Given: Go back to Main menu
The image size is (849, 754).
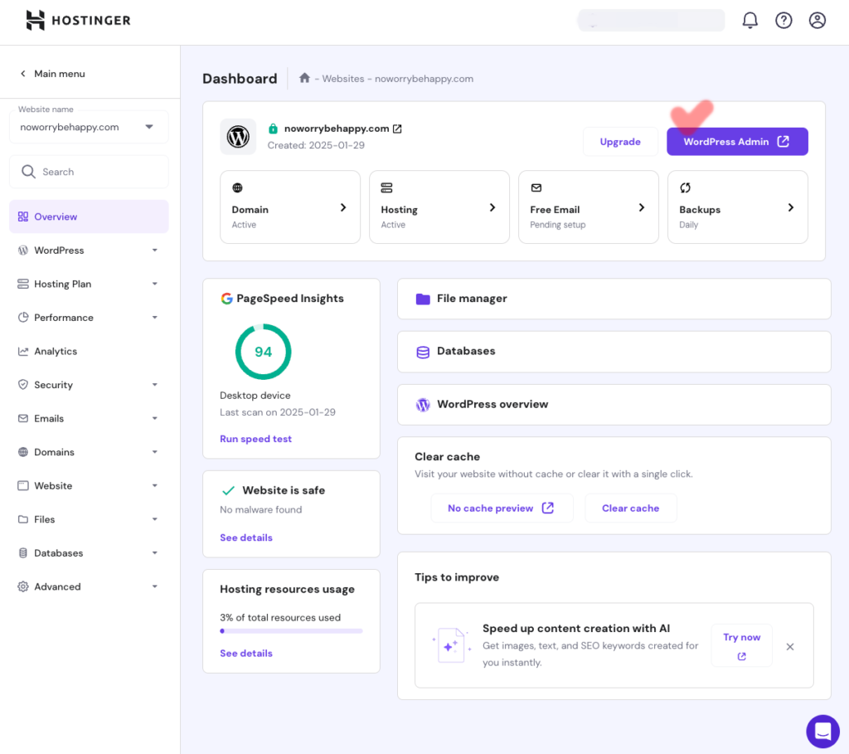Looking at the screenshot, I should (x=53, y=74).
